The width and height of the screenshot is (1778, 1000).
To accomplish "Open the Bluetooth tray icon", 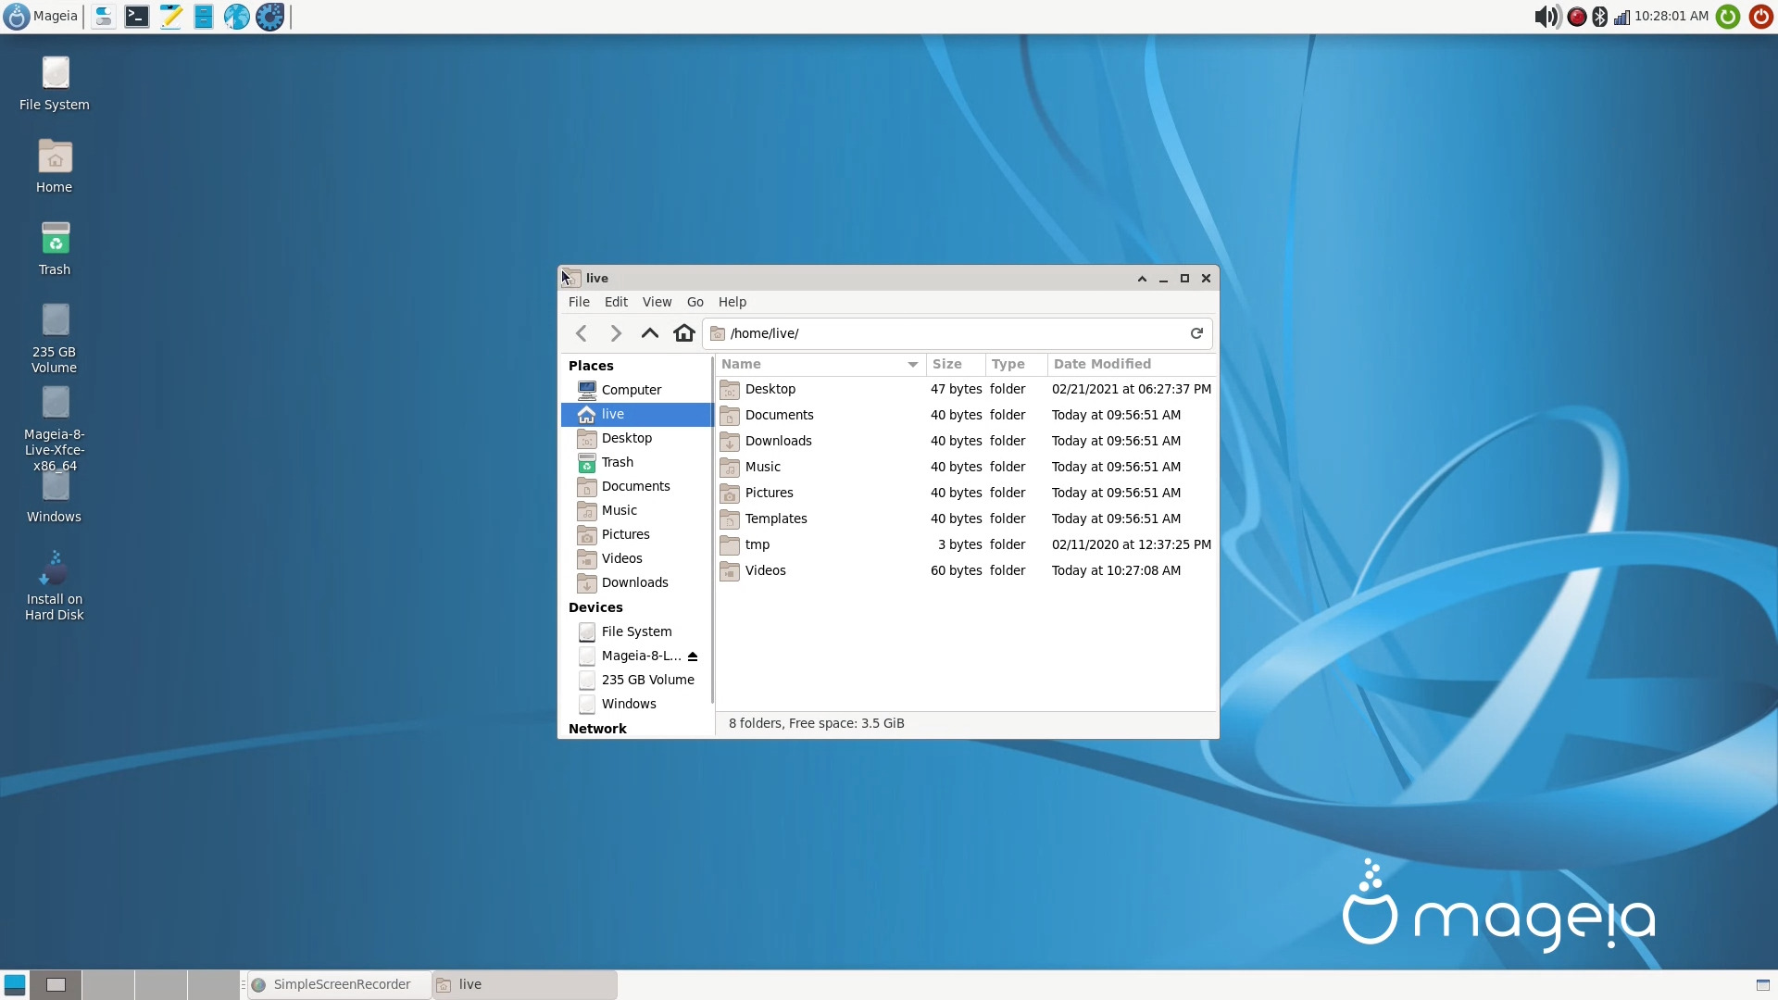I will click(1599, 16).
